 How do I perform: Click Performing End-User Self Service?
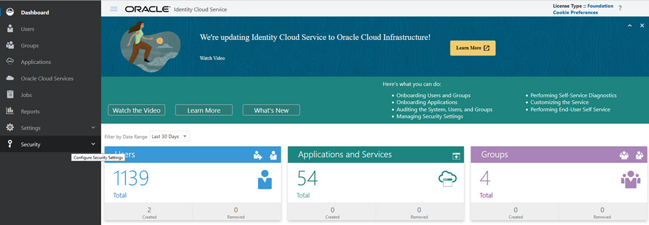click(570, 110)
